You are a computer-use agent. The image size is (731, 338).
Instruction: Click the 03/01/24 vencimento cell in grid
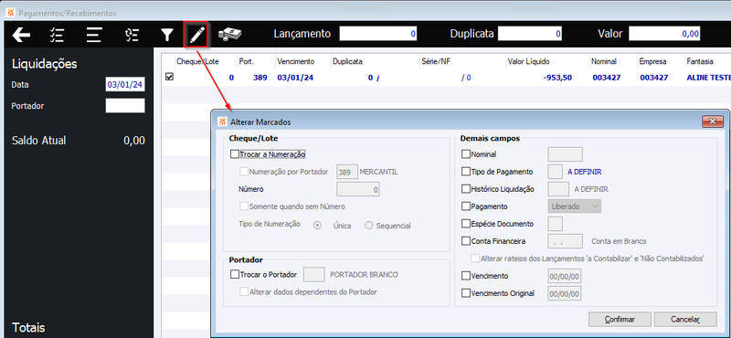click(x=295, y=78)
